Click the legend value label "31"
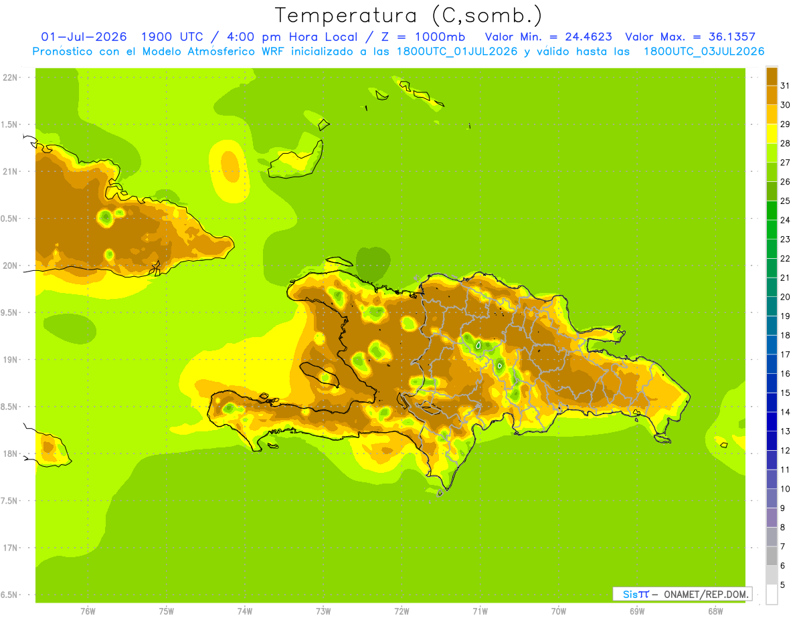 [786, 86]
